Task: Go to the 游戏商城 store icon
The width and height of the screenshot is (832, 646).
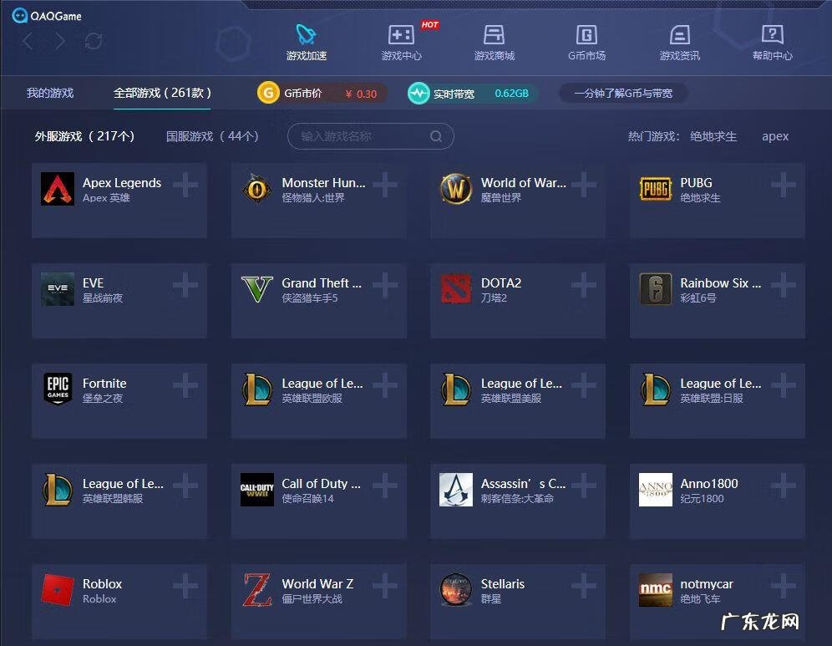Action: (494, 35)
